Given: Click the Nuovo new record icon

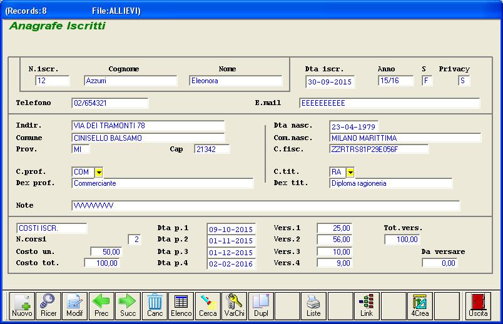Looking at the screenshot, I should tap(22, 306).
